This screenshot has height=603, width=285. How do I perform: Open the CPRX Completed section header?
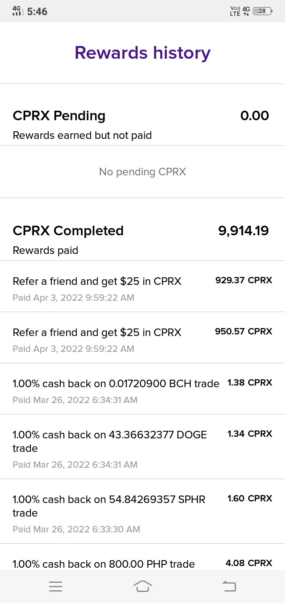(68, 231)
